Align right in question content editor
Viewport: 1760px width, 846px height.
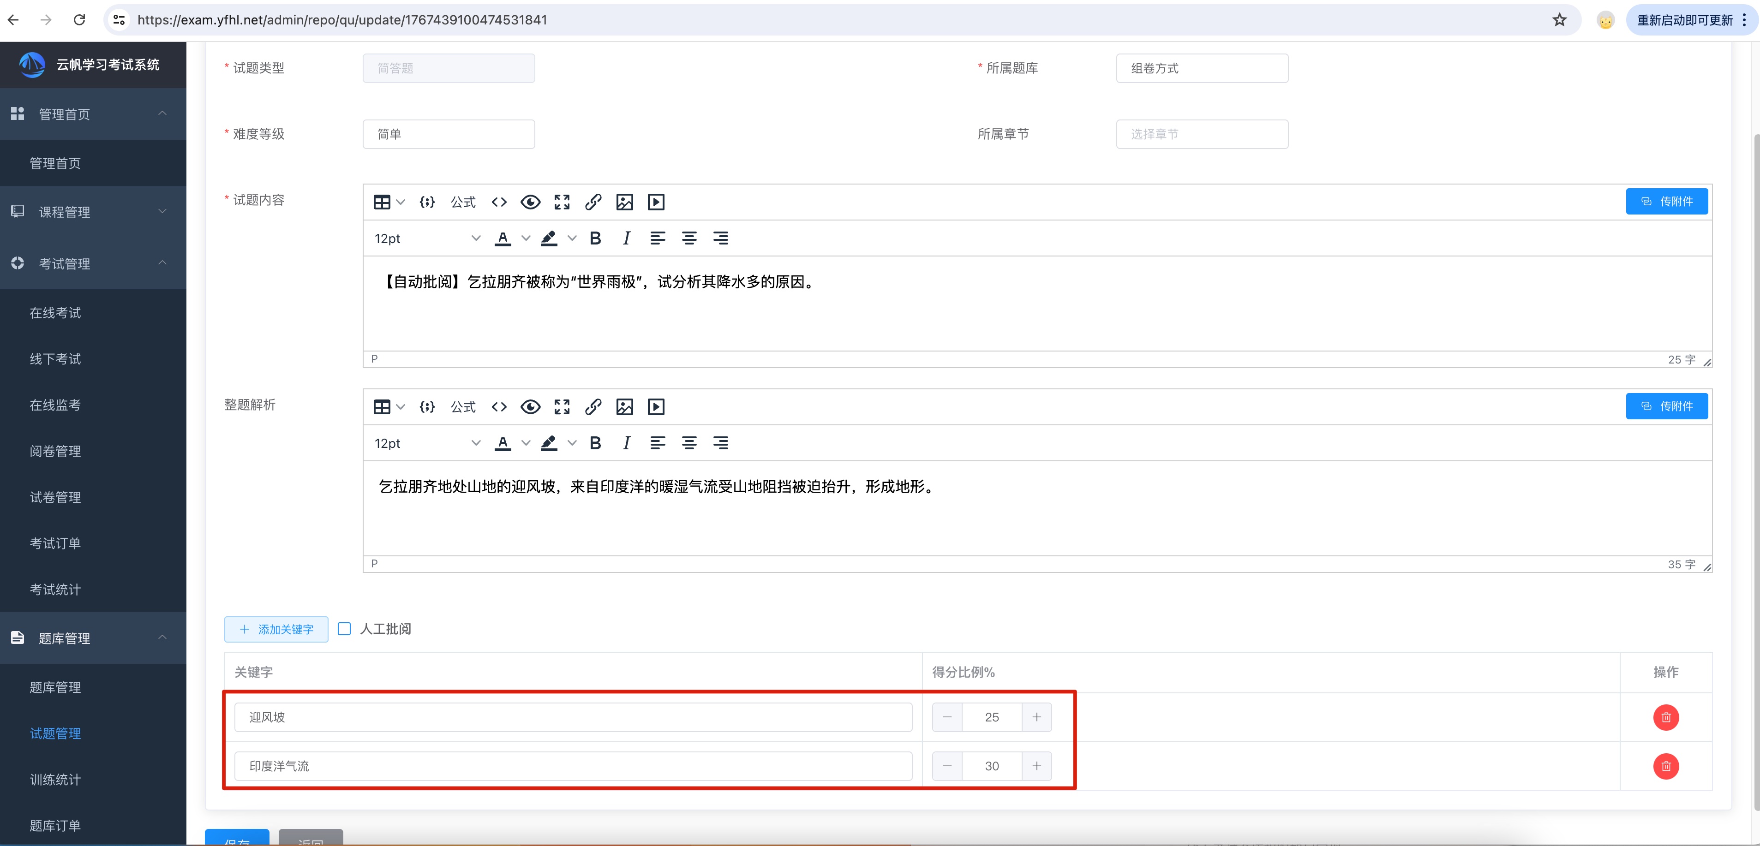click(720, 238)
